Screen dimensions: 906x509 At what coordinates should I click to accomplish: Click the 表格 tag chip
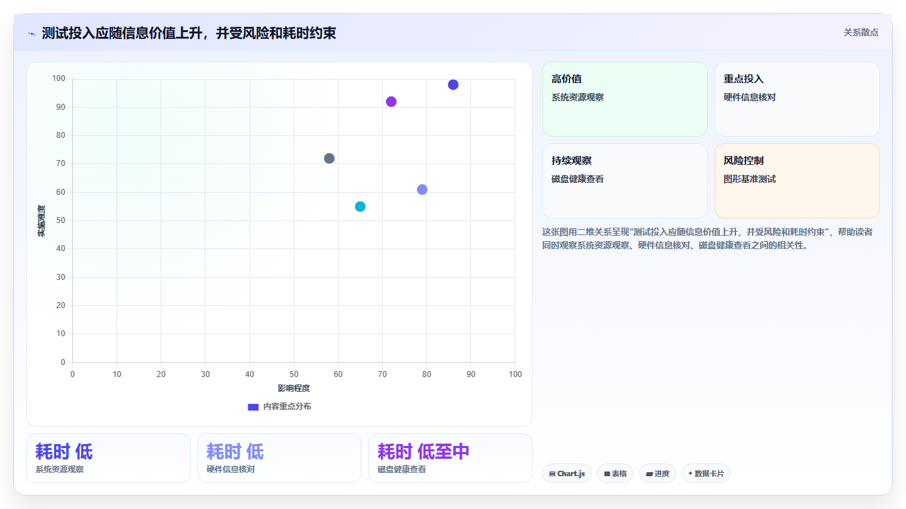click(x=615, y=474)
